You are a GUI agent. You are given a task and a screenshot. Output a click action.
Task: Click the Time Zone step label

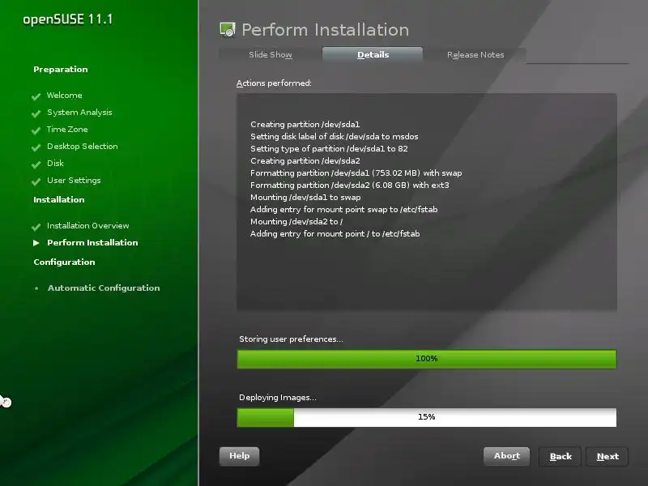pyautogui.click(x=67, y=130)
